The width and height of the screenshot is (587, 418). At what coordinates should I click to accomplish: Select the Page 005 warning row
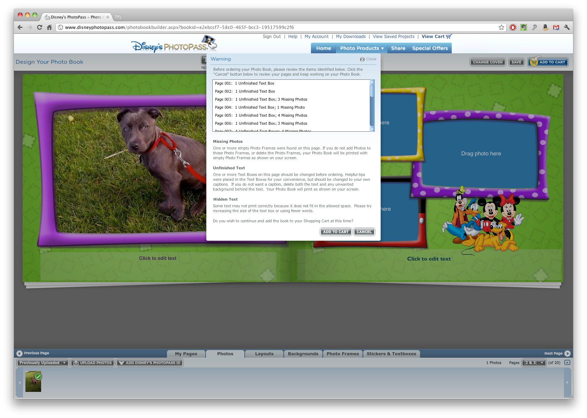(x=291, y=116)
